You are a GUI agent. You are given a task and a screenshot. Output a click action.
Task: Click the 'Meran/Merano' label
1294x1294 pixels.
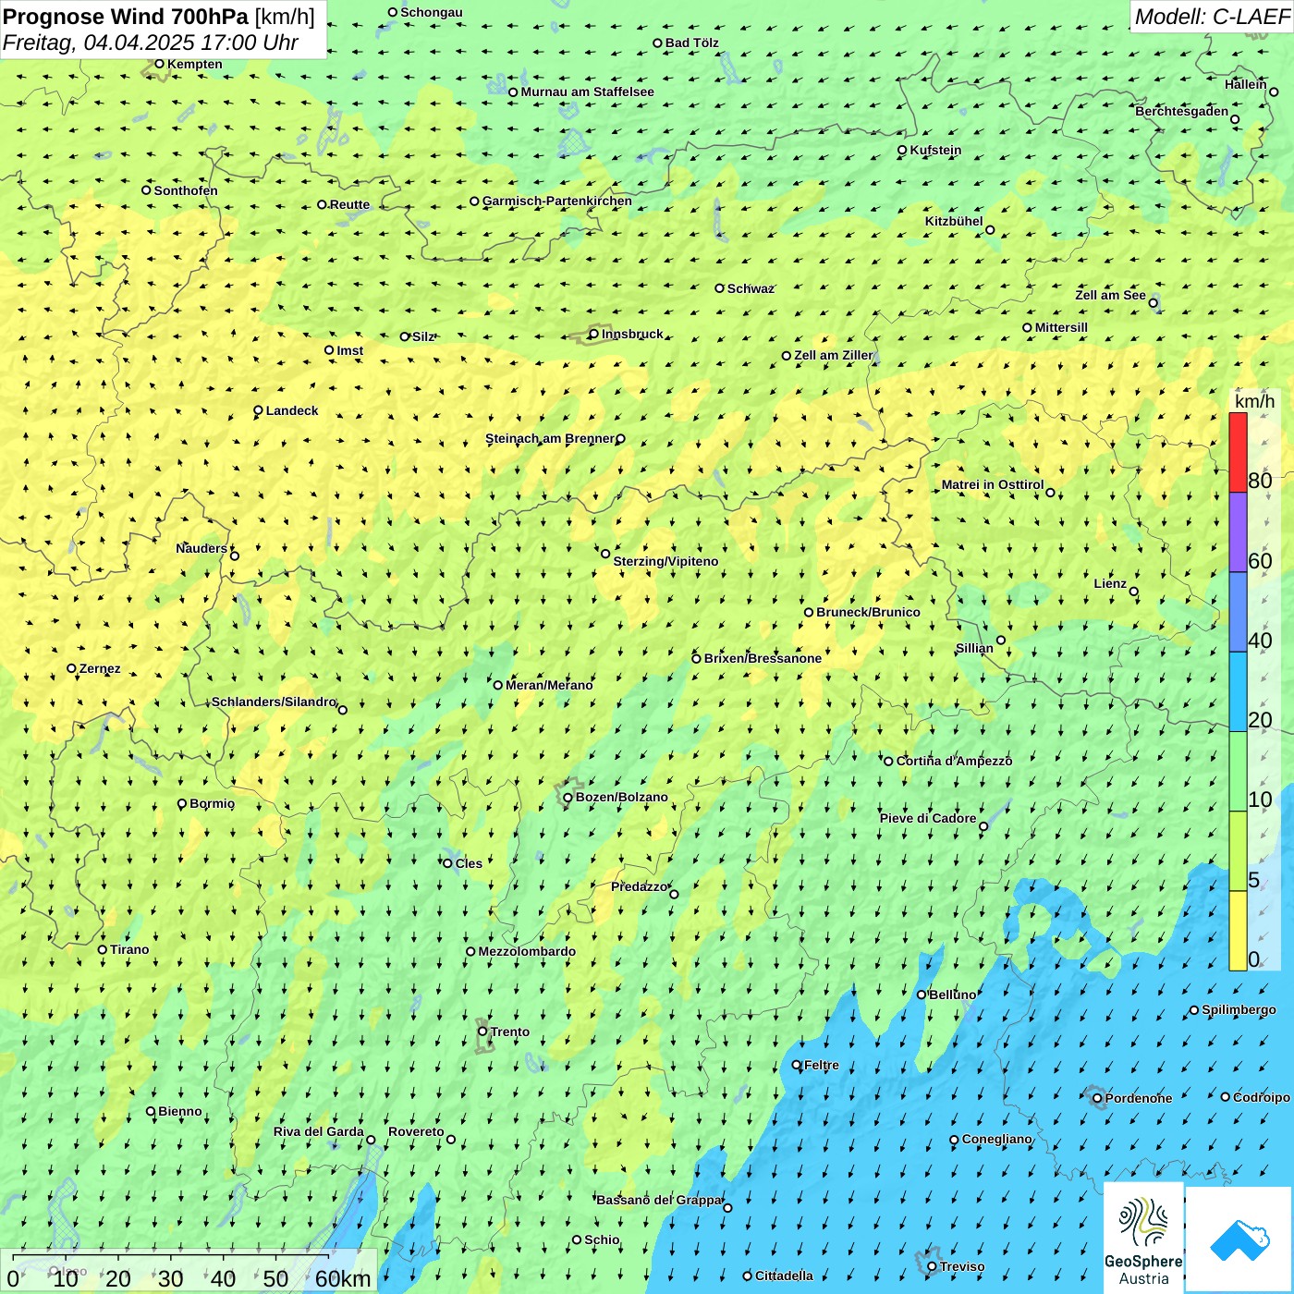pos(549,685)
